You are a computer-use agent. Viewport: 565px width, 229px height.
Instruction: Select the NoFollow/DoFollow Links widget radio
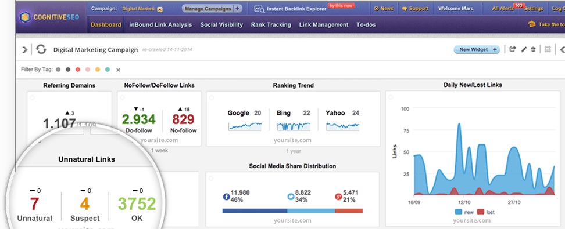pyautogui.click(x=122, y=97)
